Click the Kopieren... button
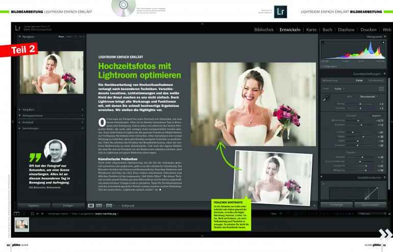393x252 pixels. [x=34, y=205]
